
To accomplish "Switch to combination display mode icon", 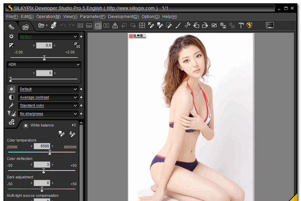I will [x=89, y=25].
